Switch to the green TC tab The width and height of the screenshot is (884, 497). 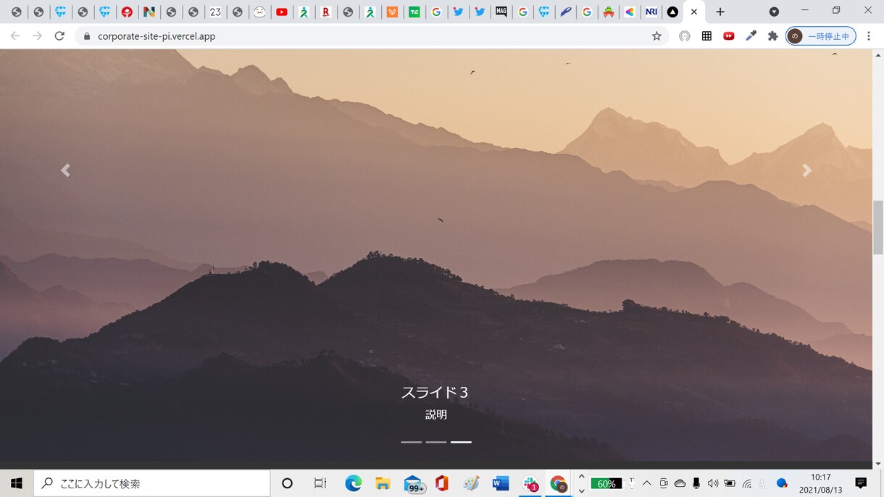click(x=414, y=12)
